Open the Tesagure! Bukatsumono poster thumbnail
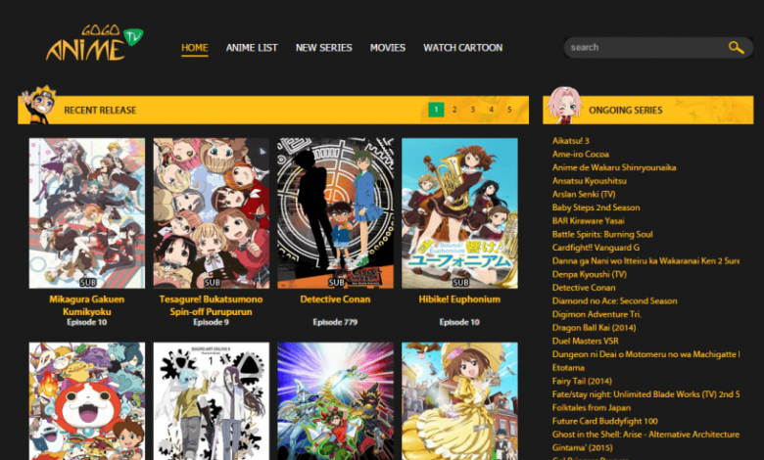The width and height of the screenshot is (764, 460). (x=211, y=213)
